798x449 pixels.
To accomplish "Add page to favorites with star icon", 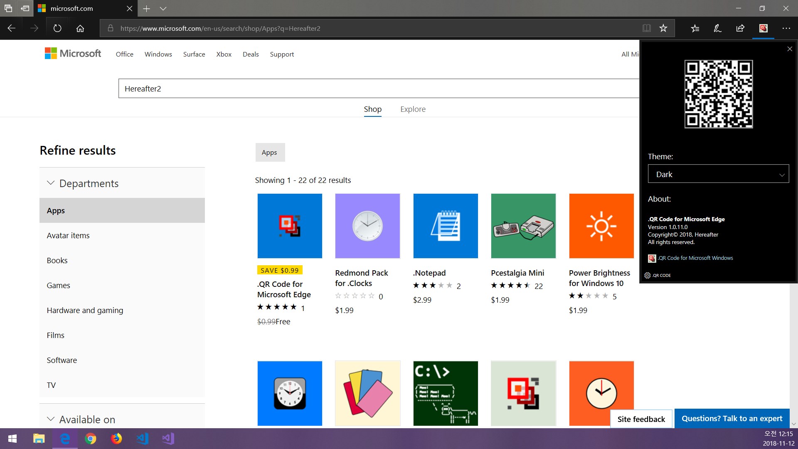I will coord(663,28).
